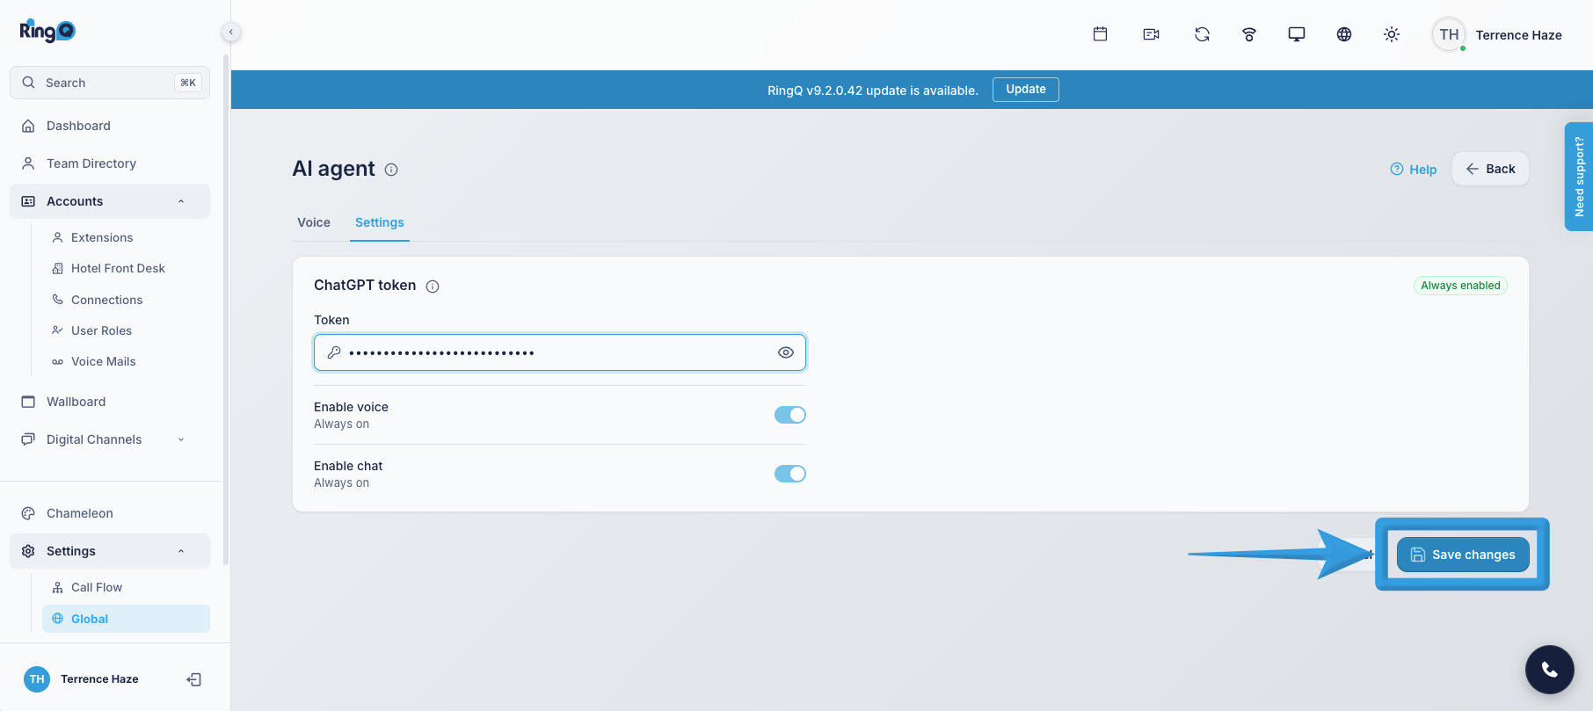Click the Need support? side tab

pos(1579,177)
